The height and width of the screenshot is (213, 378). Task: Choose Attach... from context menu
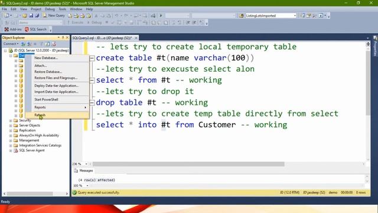point(57,66)
